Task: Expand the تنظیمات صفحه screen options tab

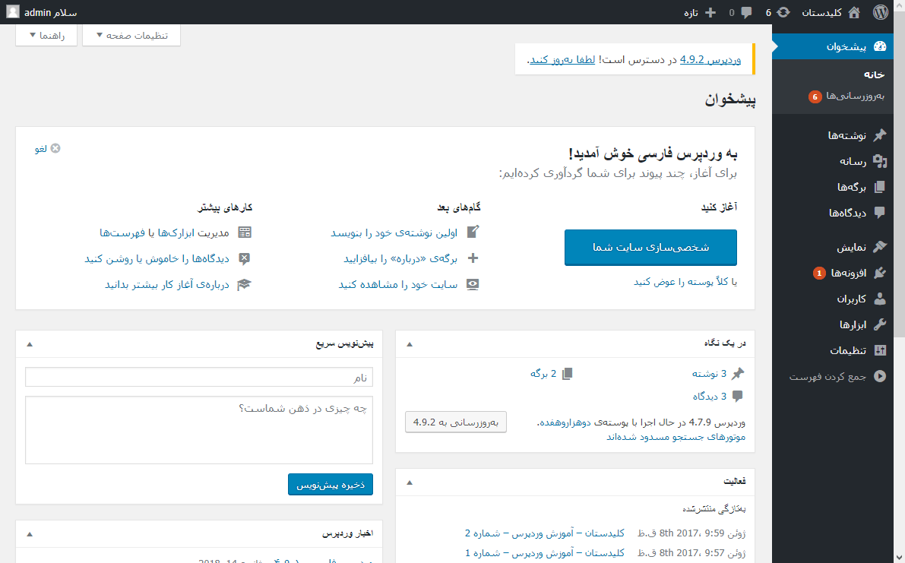Action: coord(131,35)
